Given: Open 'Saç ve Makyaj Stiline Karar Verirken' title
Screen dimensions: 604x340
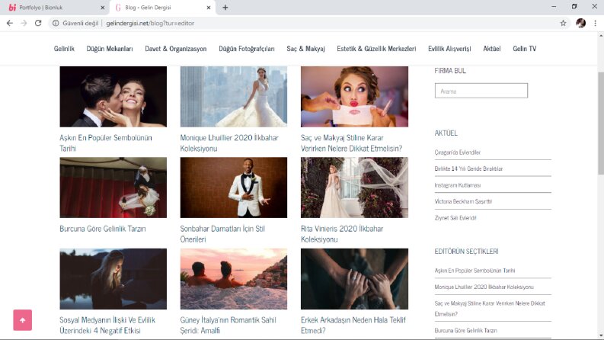Looking at the screenshot, I should click(351, 143).
